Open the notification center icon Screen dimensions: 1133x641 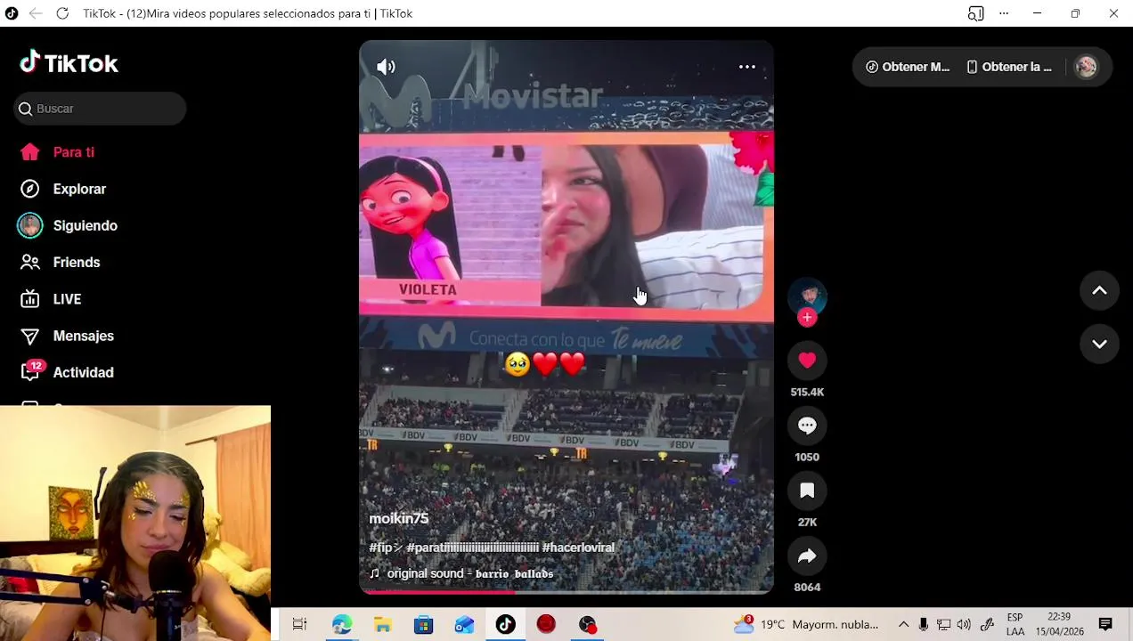(x=1105, y=624)
